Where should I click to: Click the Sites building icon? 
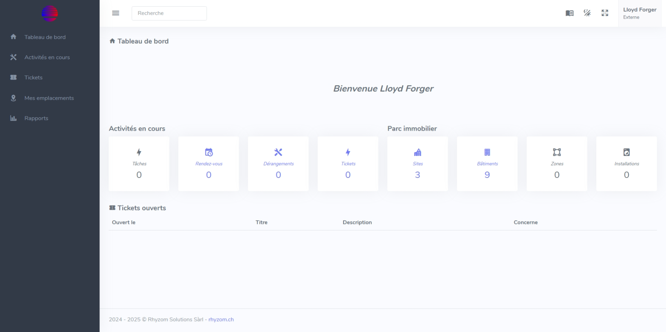(x=418, y=152)
